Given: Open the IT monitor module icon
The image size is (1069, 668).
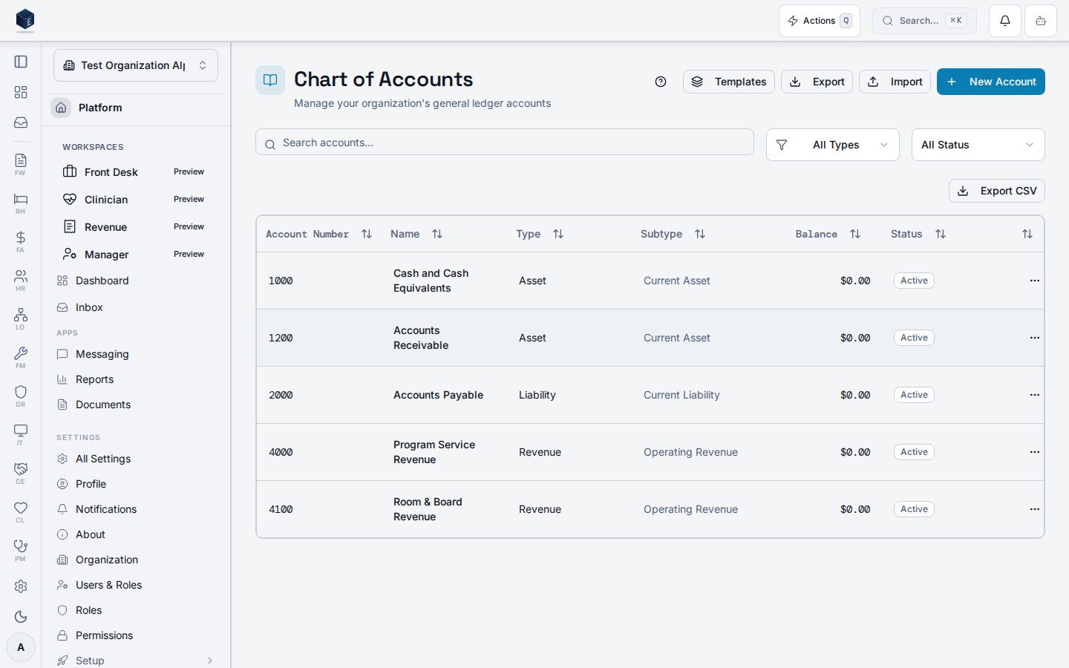Looking at the screenshot, I should (21, 434).
